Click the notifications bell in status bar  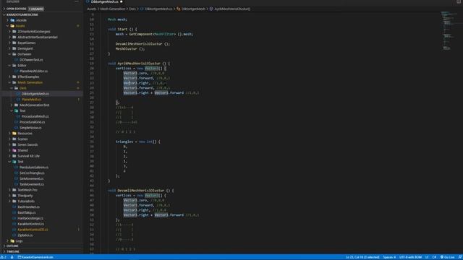pyautogui.click(x=460, y=257)
